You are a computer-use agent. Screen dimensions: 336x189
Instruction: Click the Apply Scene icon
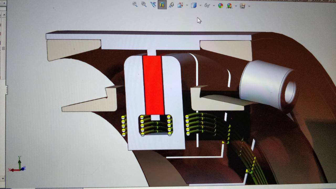pos(229,6)
